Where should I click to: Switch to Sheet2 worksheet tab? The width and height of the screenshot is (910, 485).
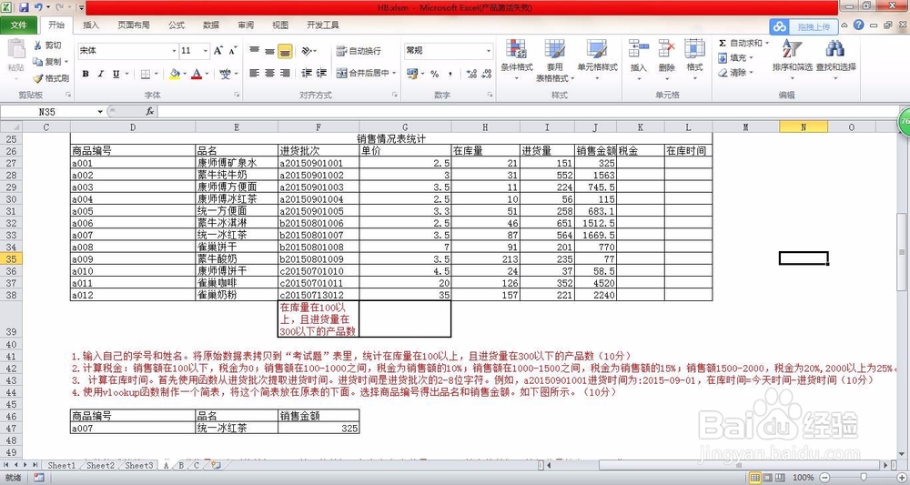pos(100,465)
